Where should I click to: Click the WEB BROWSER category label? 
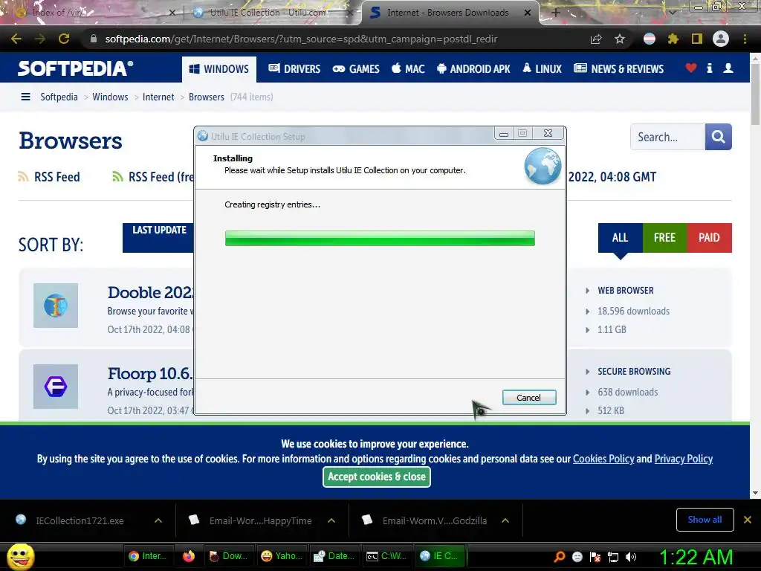click(x=626, y=291)
